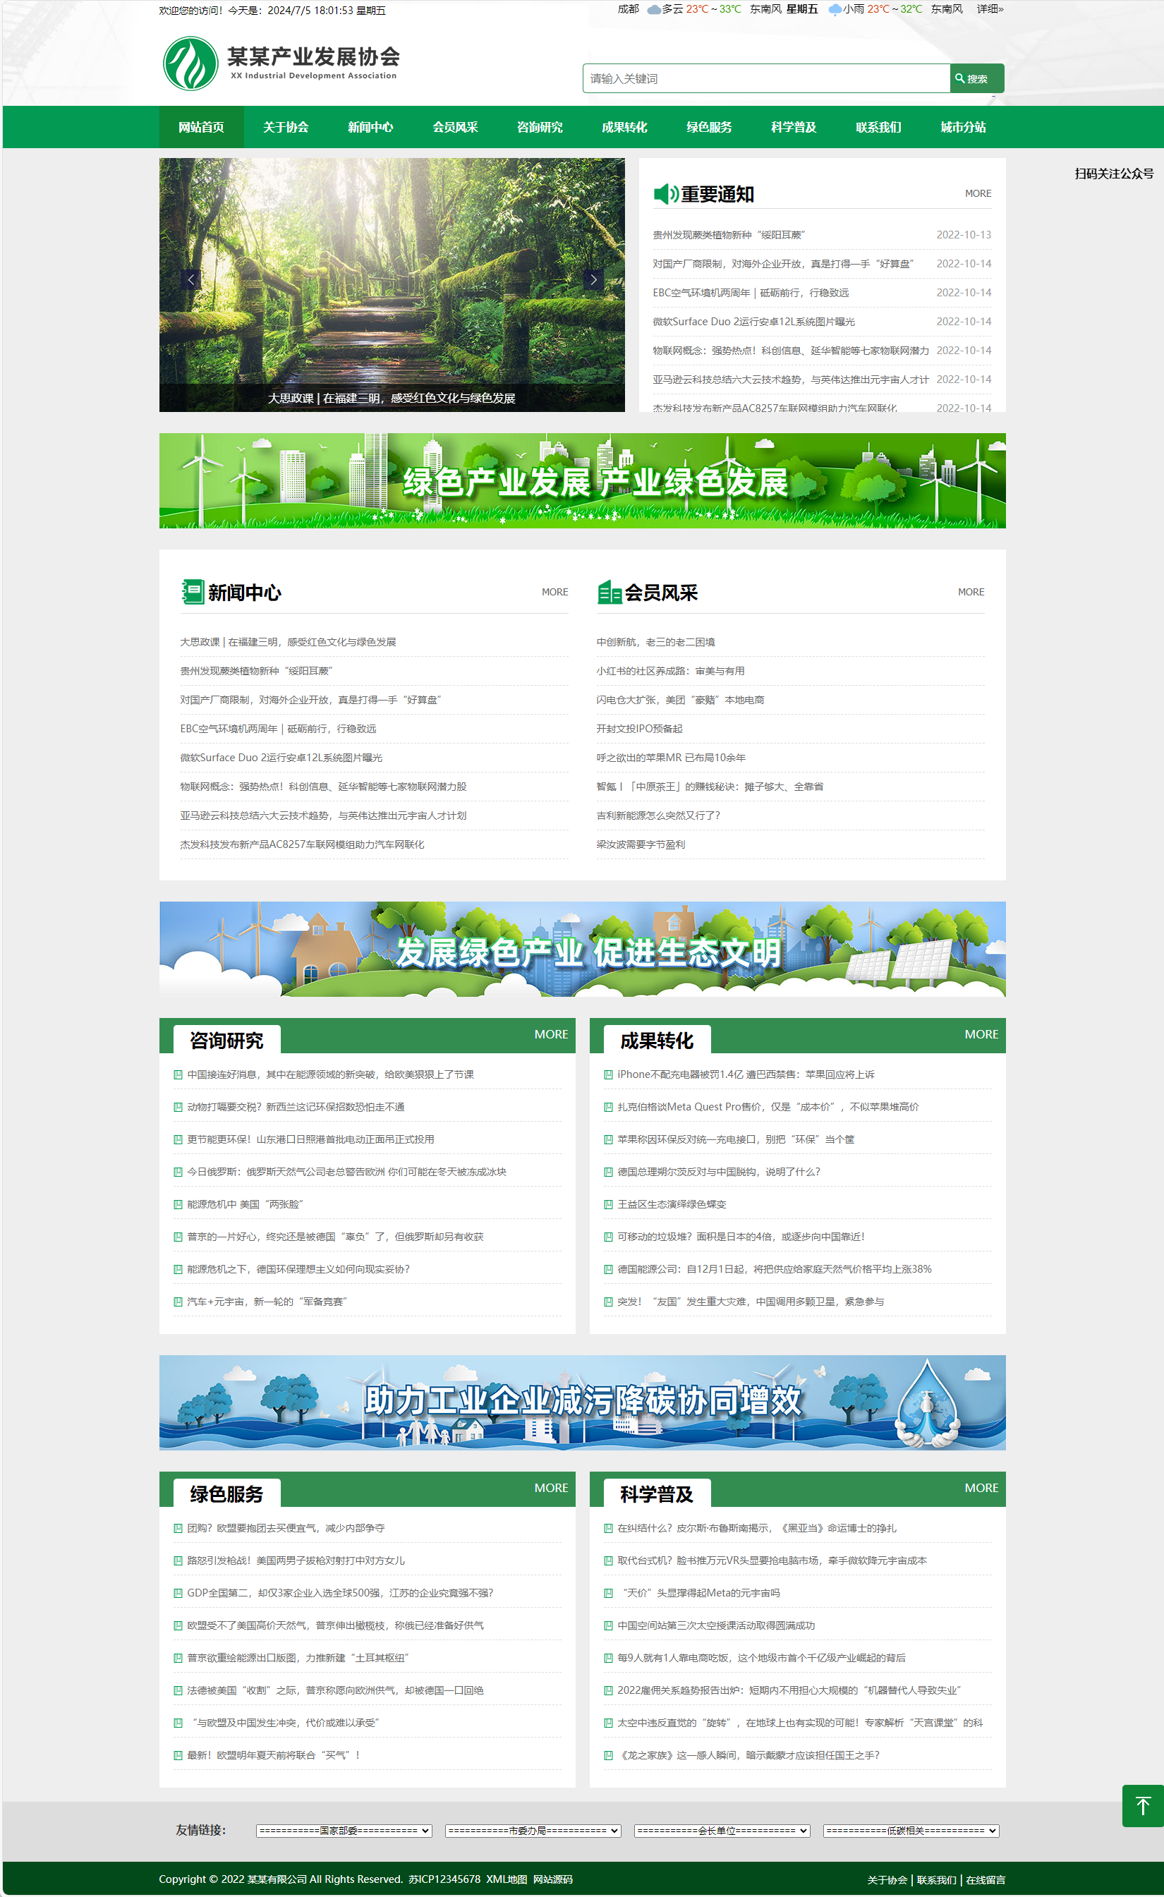Click bullet icon before iPhone不配充电器 article
The image size is (1164, 1897).
click(x=608, y=1074)
